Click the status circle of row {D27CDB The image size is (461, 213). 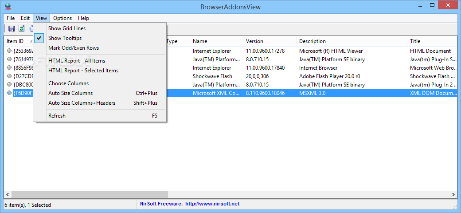9,76
